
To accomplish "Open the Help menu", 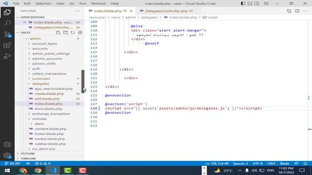I will click(x=115, y=3).
